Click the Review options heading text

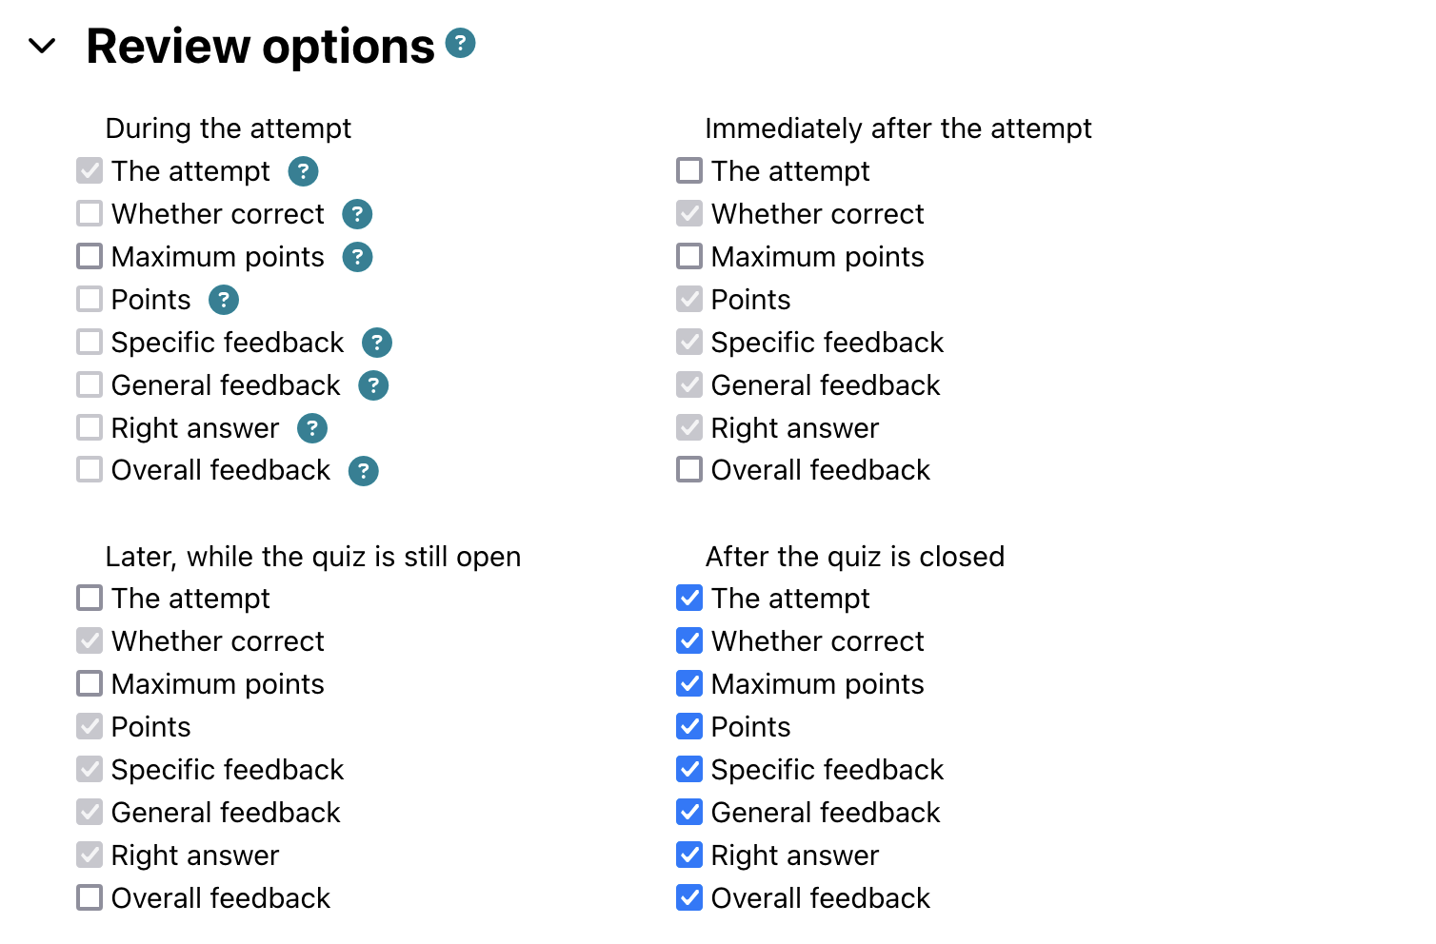tap(260, 46)
